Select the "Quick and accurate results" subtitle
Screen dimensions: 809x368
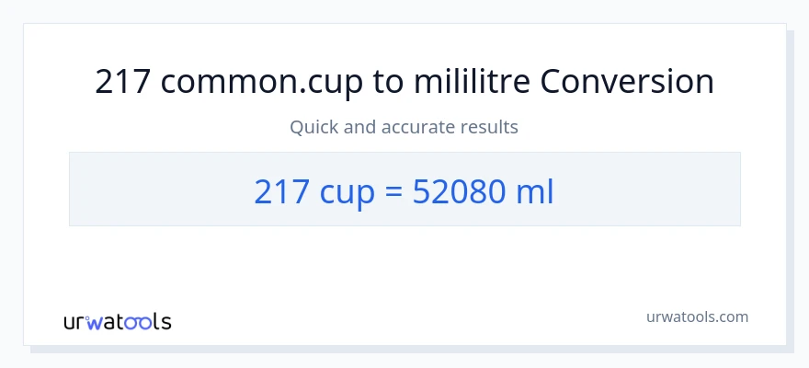click(x=404, y=127)
